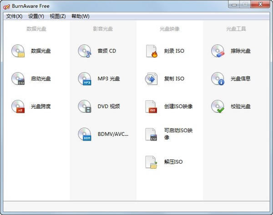The image size is (273, 215).
Task: Click the 可启动ISO映像 text label
Action: (178, 134)
